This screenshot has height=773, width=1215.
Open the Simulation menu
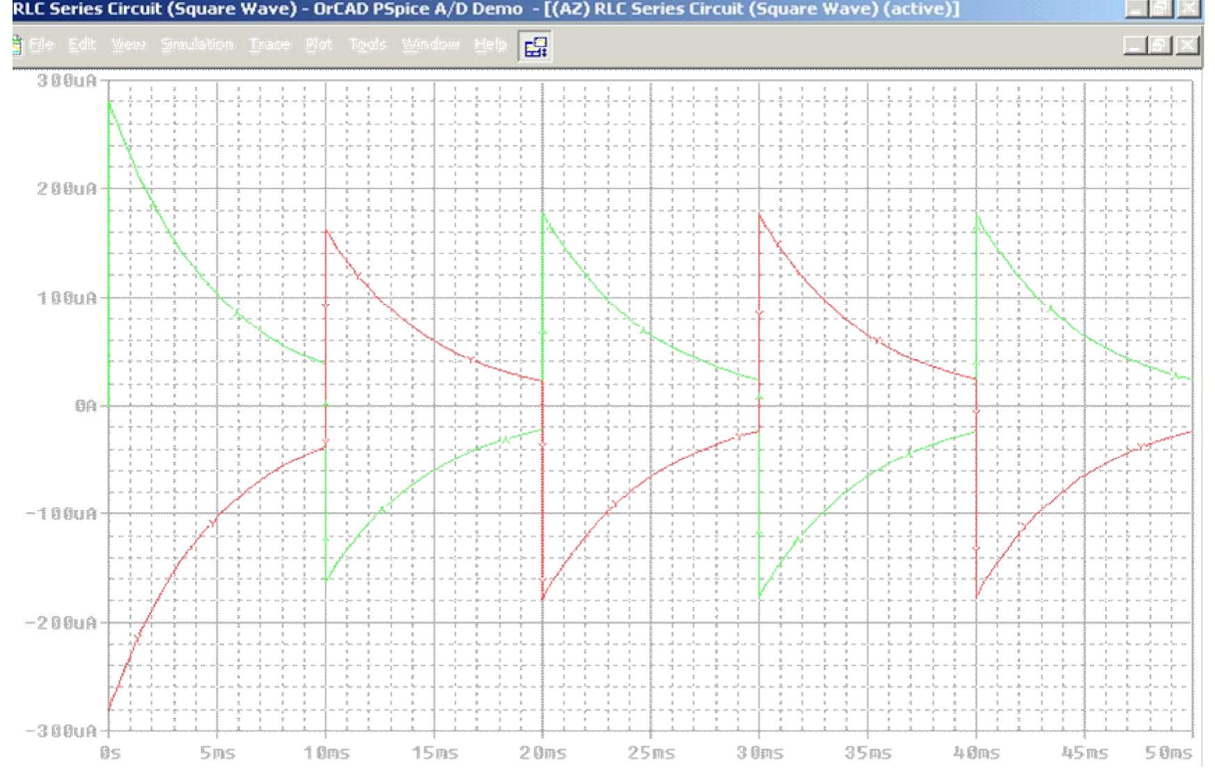click(197, 44)
